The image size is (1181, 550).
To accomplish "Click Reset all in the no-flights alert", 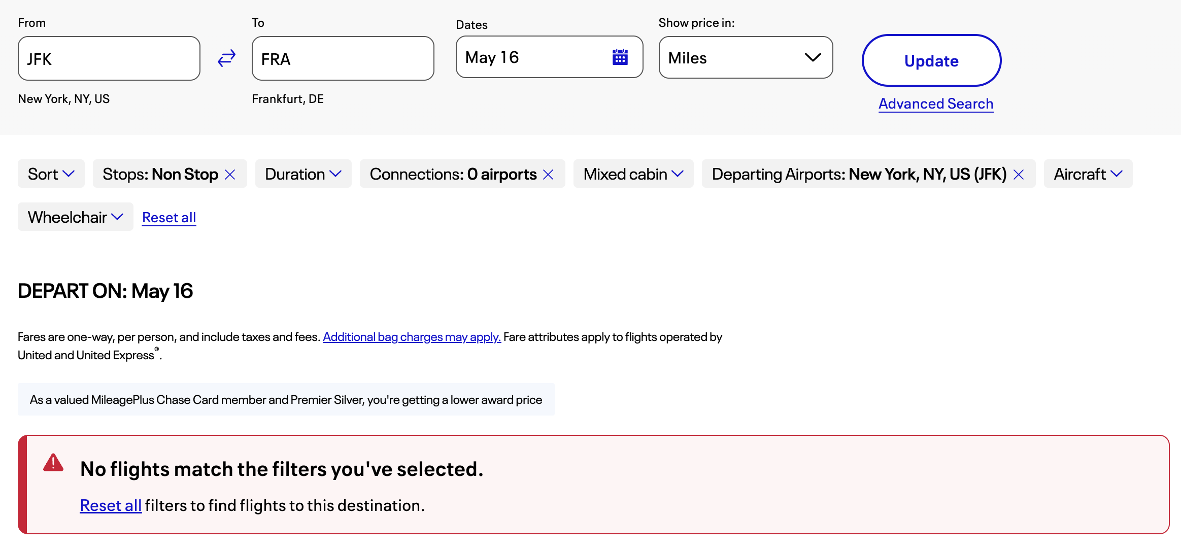I will (x=111, y=505).
